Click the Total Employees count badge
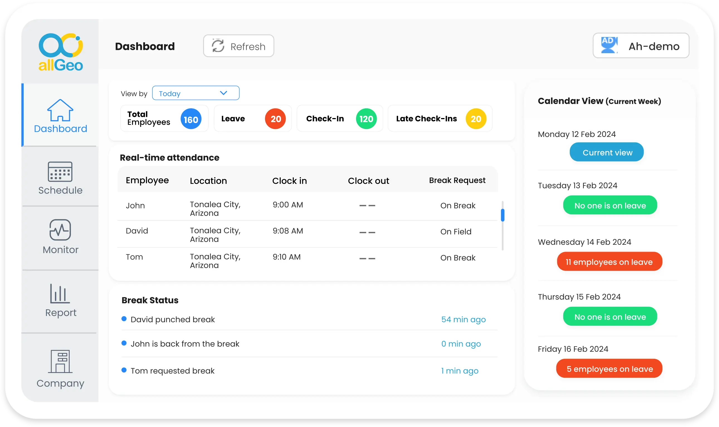Screen dimensions: 719x427 192,119
